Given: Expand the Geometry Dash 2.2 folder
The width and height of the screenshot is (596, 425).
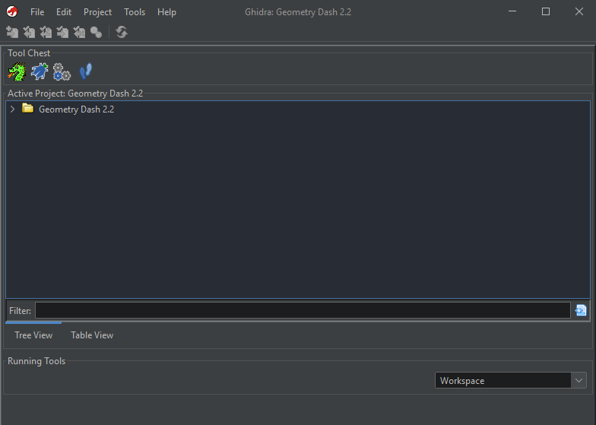Looking at the screenshot, I should [x=12, y=109].
